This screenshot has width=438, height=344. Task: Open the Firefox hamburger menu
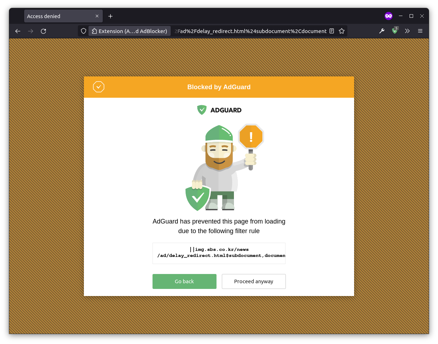[420, 31]
